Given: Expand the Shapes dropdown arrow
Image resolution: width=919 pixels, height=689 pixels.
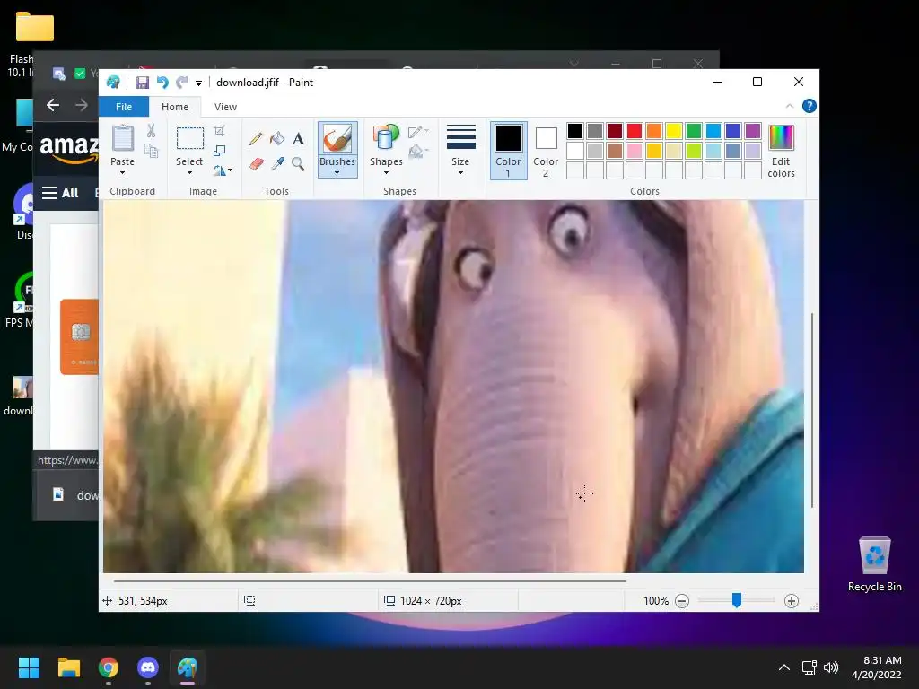Looking at the screenshot, I should pos(386,173).
